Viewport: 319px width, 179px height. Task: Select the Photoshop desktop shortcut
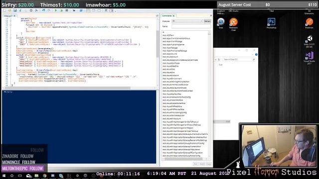[x=271, y=23]
